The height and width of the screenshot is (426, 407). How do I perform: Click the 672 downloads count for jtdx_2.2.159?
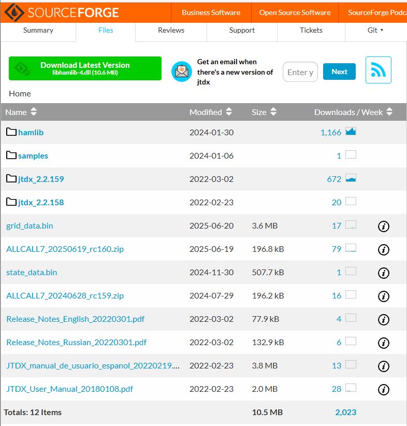pos(334,179)
